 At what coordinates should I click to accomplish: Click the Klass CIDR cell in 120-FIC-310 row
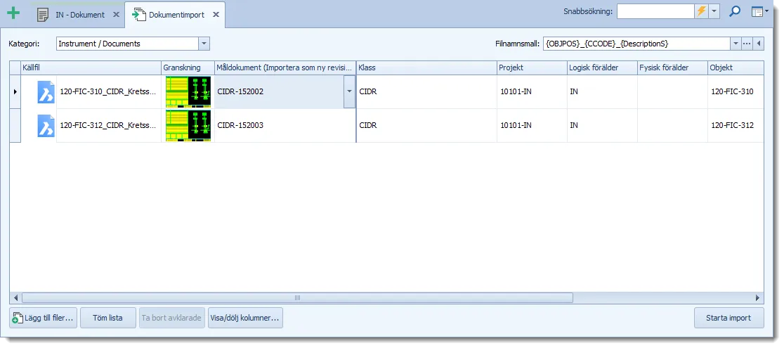(x=426, y=91)
